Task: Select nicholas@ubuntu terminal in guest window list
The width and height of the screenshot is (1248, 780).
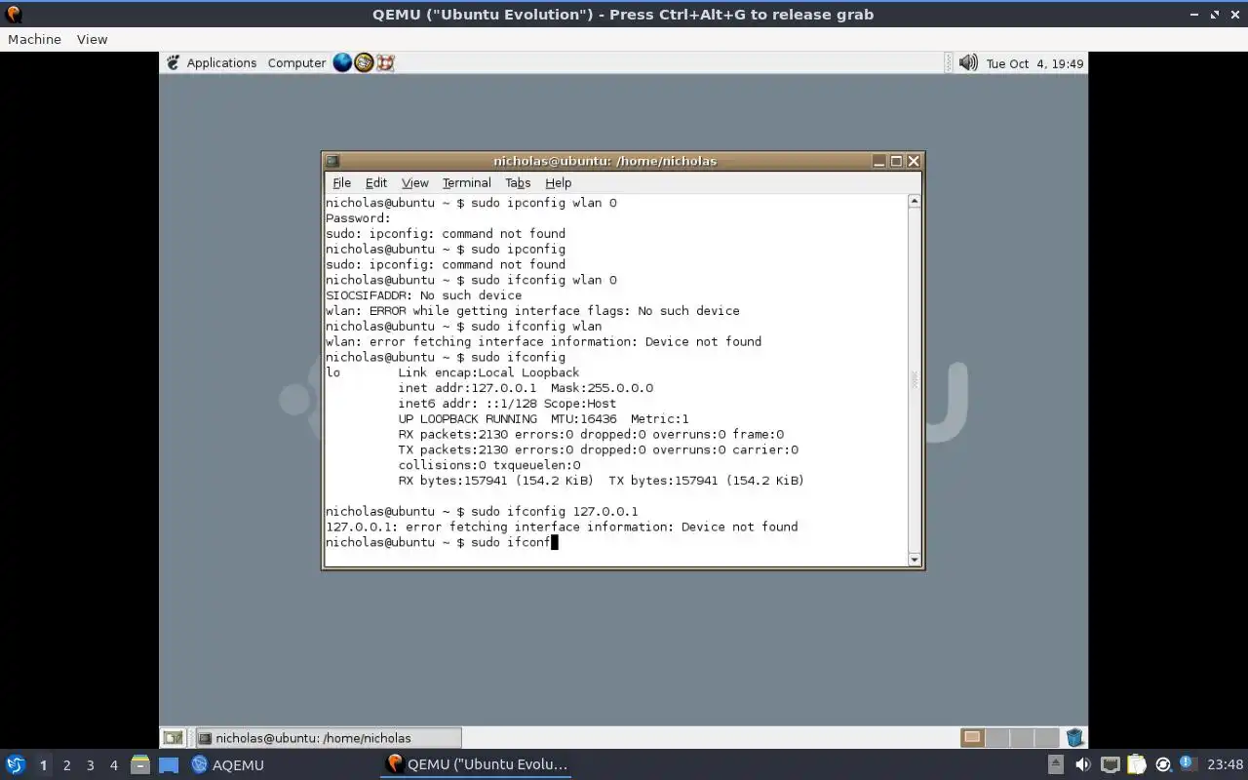Action: (x=328, y=738)
